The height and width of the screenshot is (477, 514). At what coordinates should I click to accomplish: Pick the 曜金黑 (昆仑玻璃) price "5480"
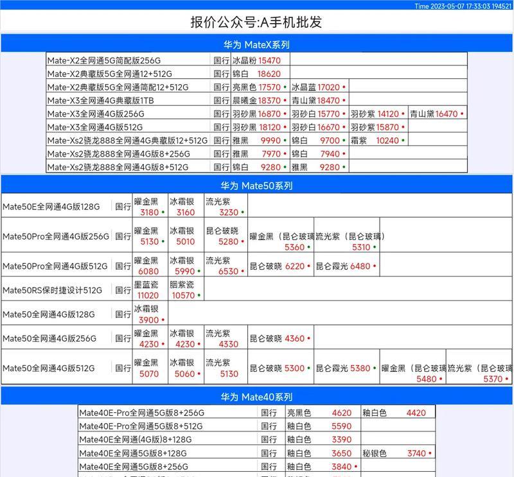[427, 379]
